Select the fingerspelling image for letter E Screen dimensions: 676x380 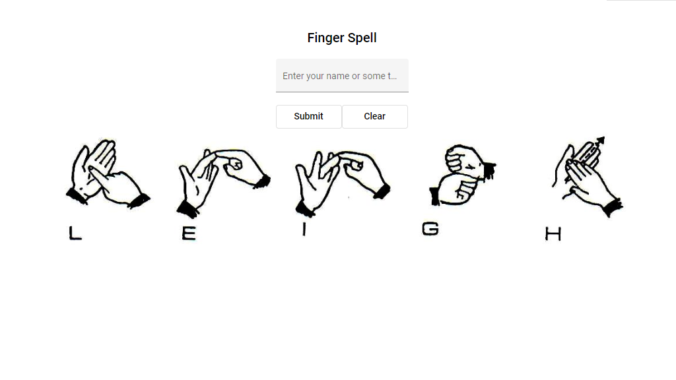click(223, 183)
